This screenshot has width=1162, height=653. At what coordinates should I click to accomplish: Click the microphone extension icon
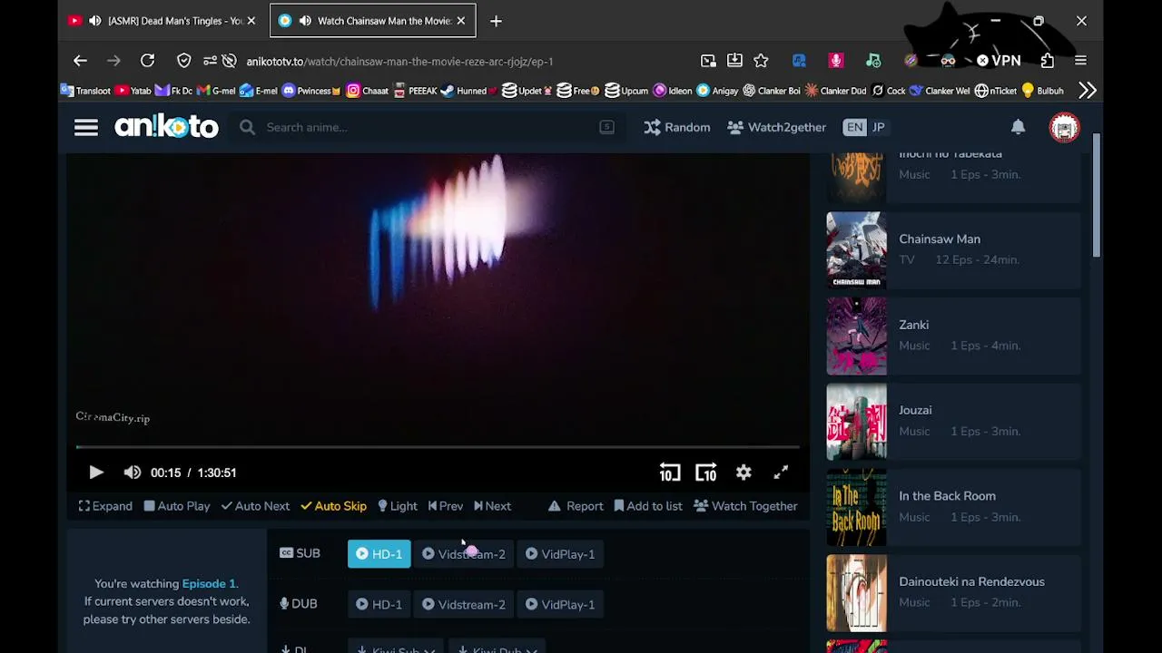click(836, 61)
